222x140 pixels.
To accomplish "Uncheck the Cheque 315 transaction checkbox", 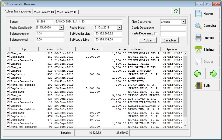I will click(8, 53).
